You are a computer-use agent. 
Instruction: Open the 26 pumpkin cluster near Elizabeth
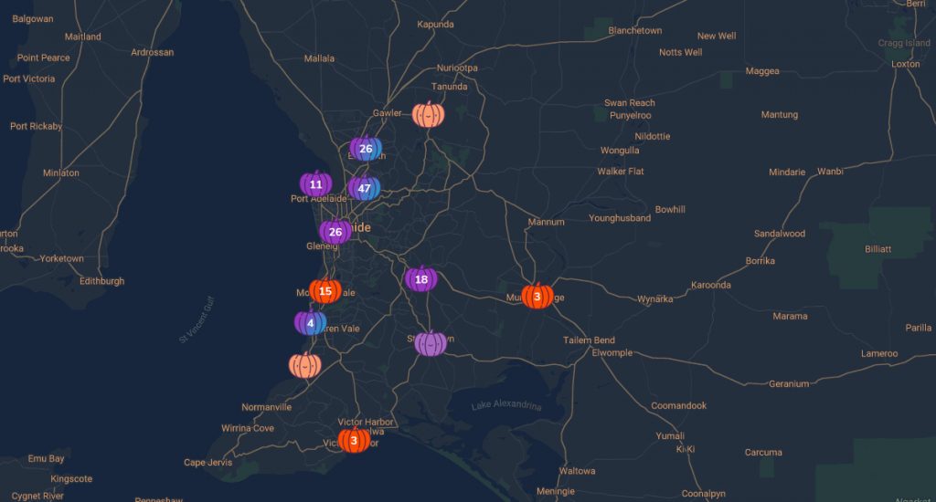(x=366, y=149)
